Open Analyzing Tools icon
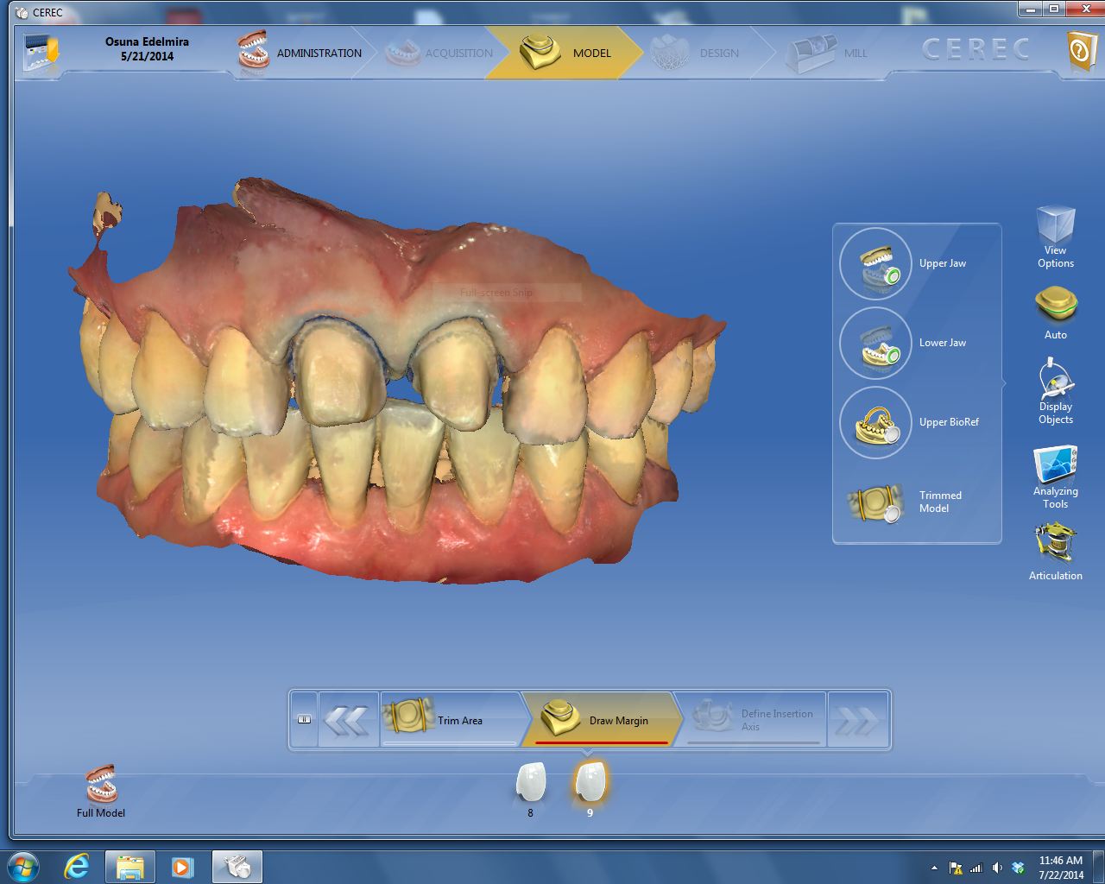Image resolution: width=1105 pixels, height=884 pixels. coord(1055,467)
